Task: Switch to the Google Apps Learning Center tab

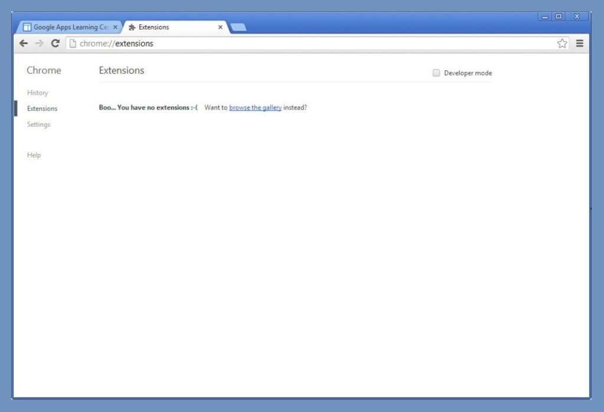Action: coord(70,27)
